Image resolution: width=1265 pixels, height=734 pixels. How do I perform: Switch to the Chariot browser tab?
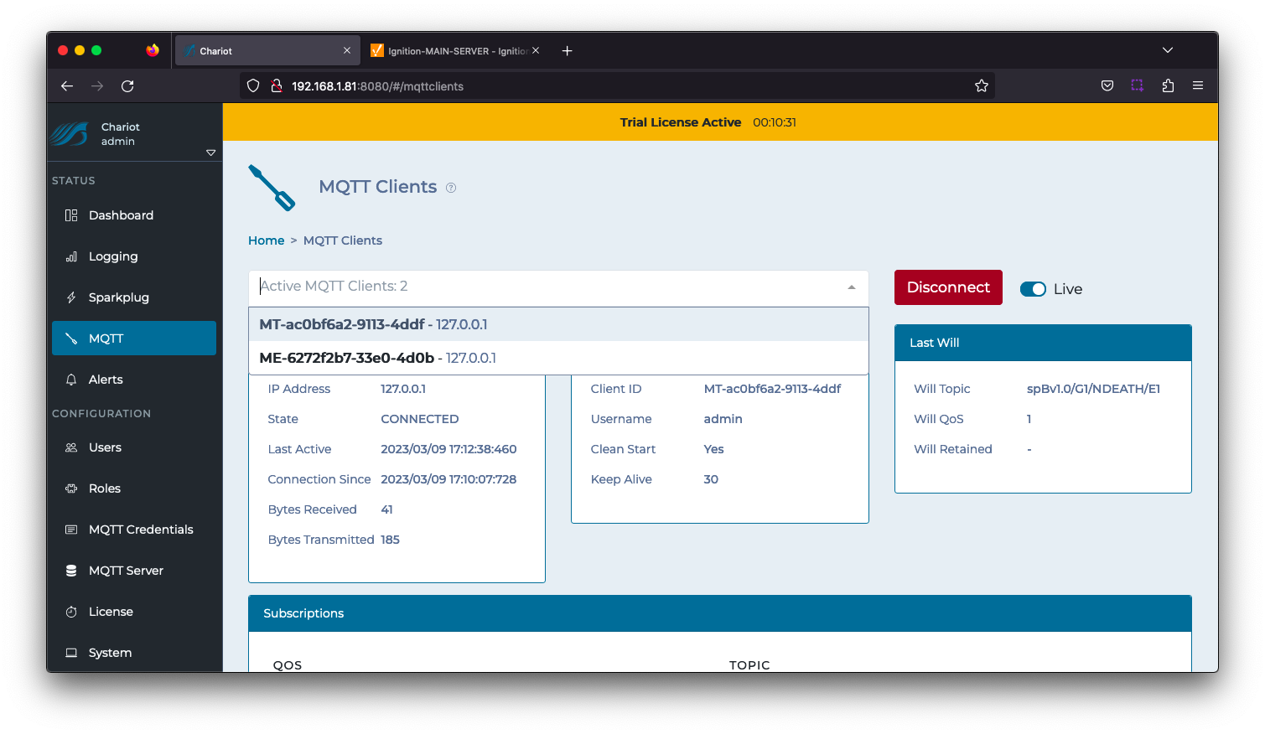click(x=267, y=51)
